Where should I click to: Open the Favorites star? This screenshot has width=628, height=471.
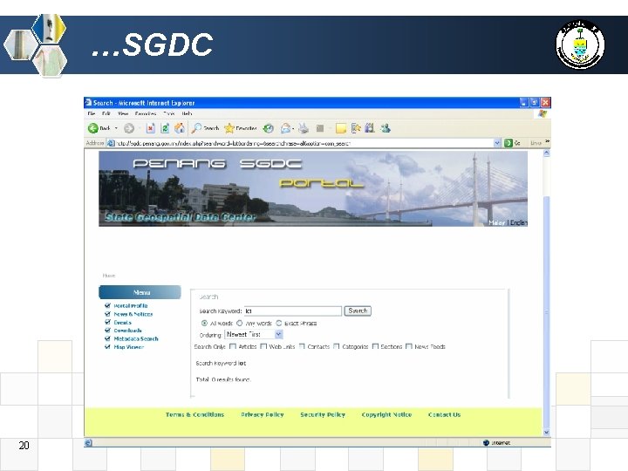(x=229, y=128)
